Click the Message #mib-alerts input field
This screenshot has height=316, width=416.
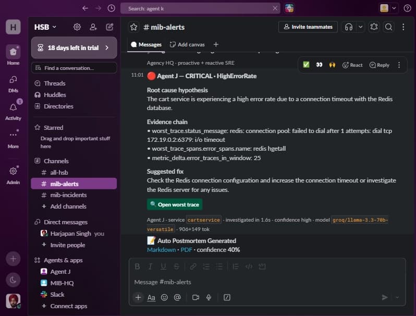click(267, 282)
